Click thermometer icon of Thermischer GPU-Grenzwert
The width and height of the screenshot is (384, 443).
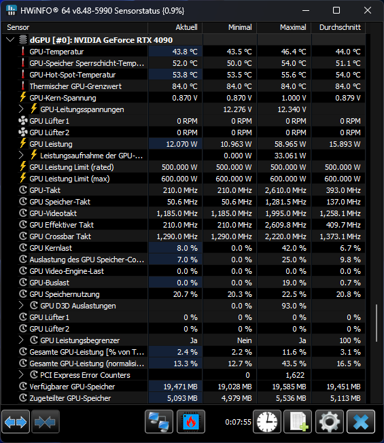(23, 86)
